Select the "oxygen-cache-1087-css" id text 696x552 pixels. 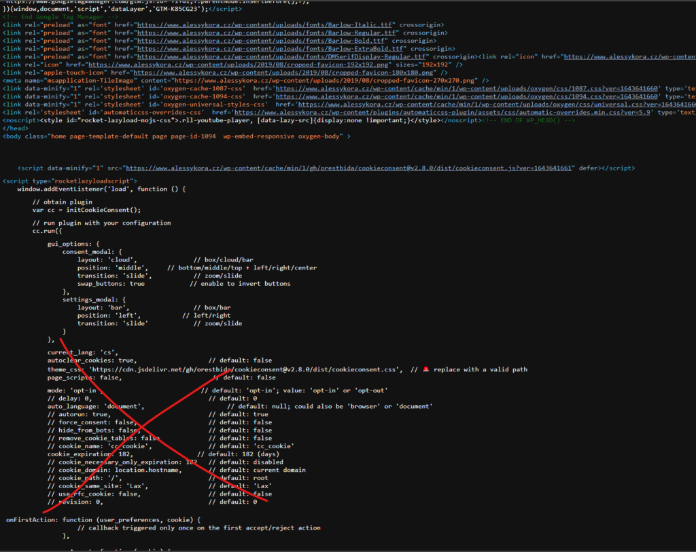(203, 89)
